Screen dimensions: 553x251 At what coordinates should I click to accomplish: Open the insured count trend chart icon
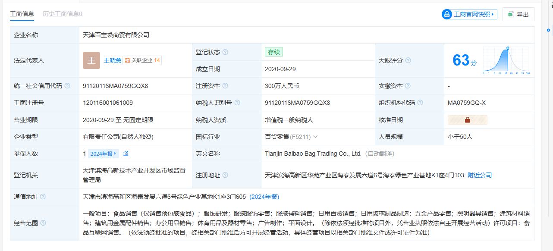[x=126, y=154]
